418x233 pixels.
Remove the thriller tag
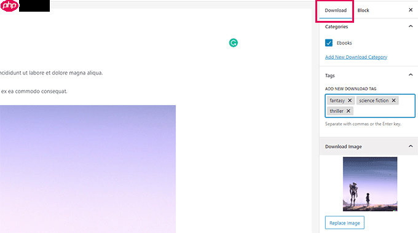point(348,111)
